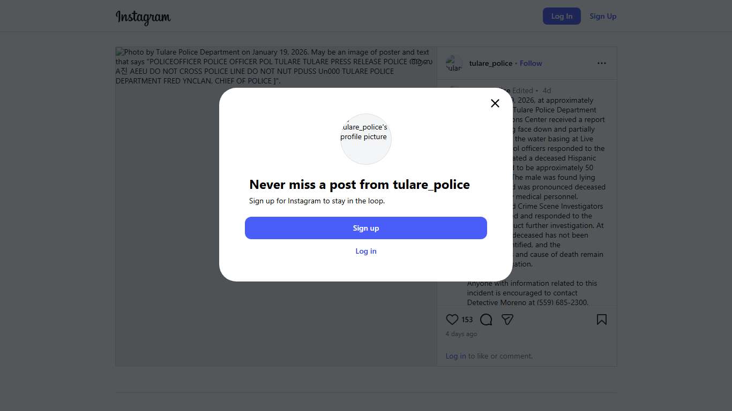Open Sign Up link in top bar
The image size is (732, 411).
(603, 16)
